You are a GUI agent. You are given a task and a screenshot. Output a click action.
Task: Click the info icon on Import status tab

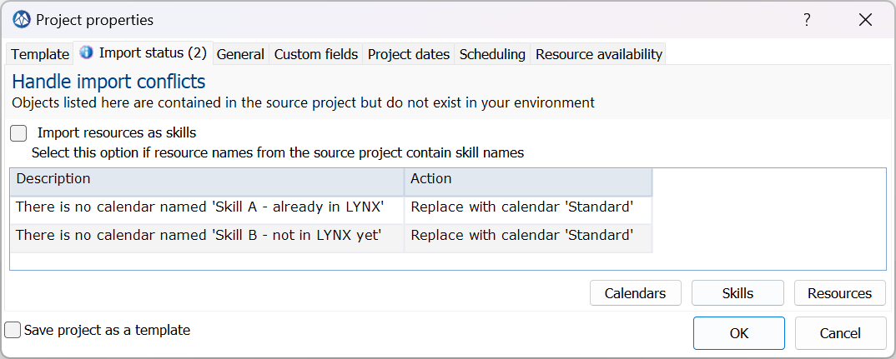86,53
